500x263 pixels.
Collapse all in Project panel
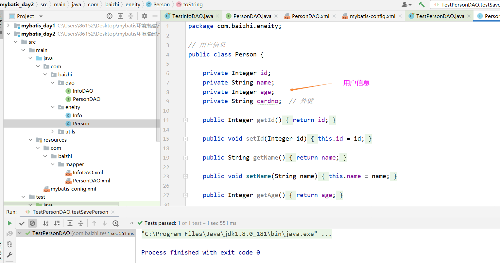pyautogui.click(x=131, y=16)
